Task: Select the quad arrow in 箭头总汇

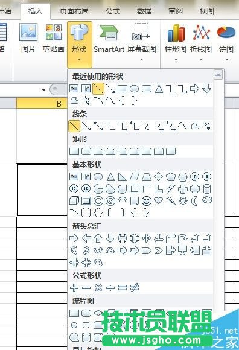Action: (147, 238)
